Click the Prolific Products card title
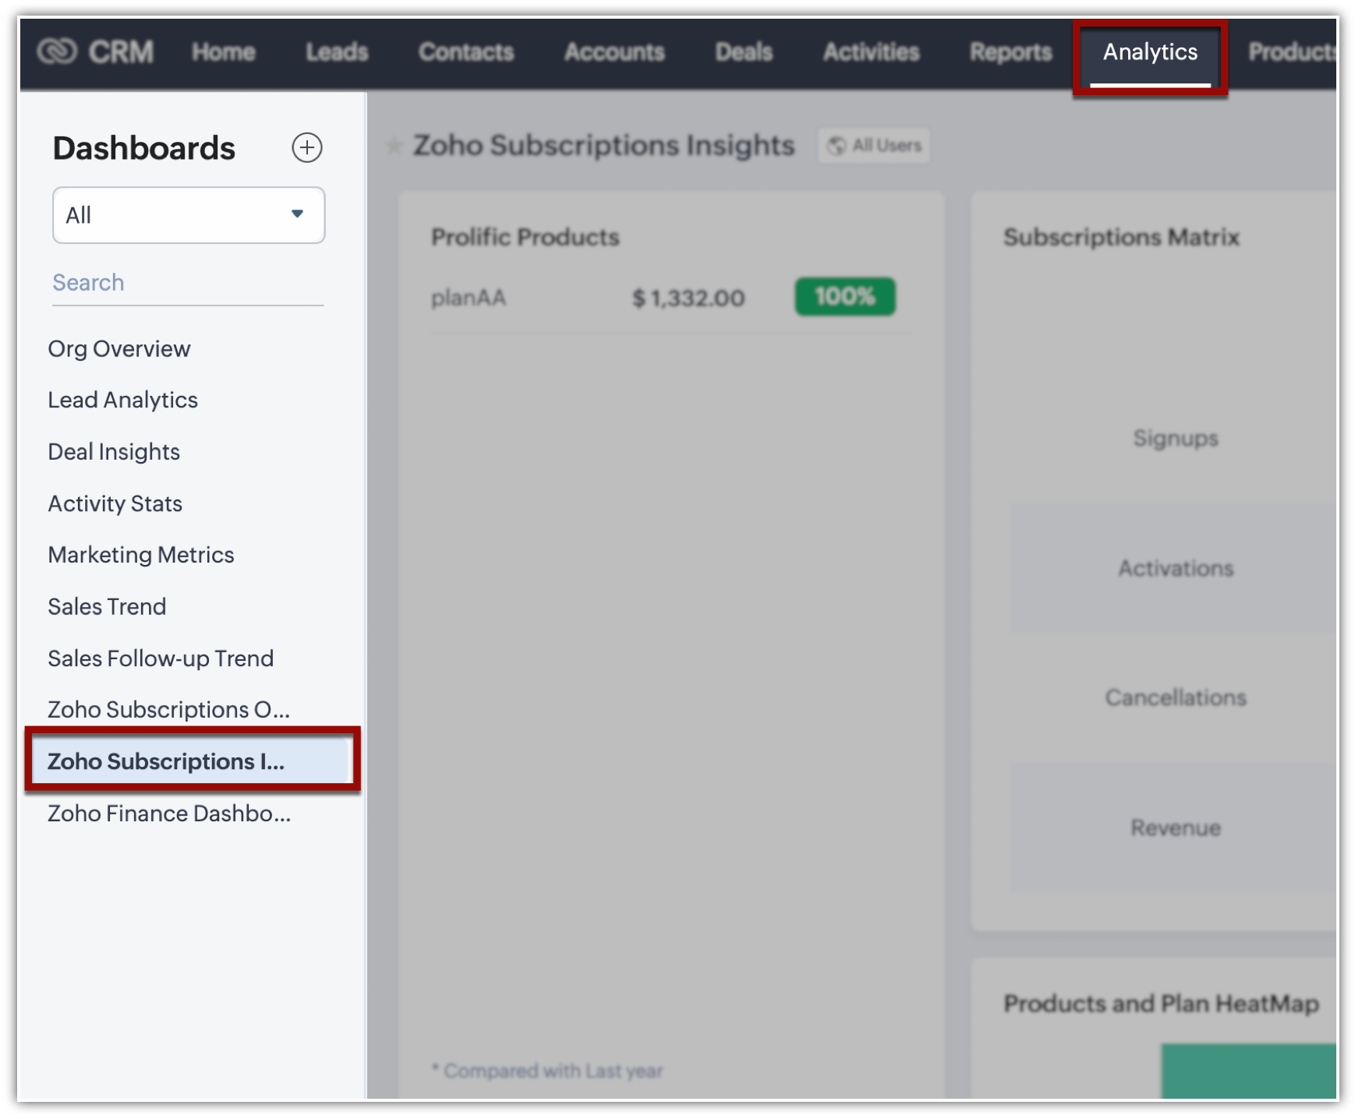Viewport: 1355px width, 1119px height. tap(525, 237)
